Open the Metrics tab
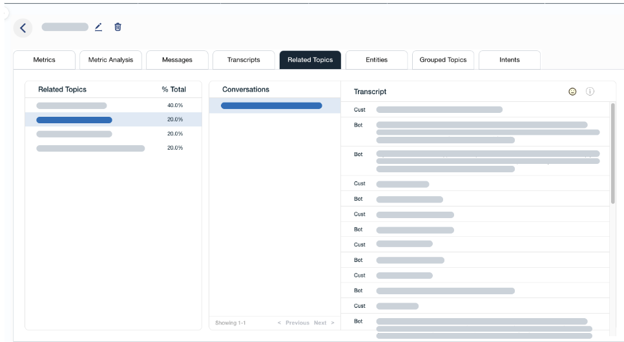The width and height of the screenshot is (624, 342). coord(45,60)
